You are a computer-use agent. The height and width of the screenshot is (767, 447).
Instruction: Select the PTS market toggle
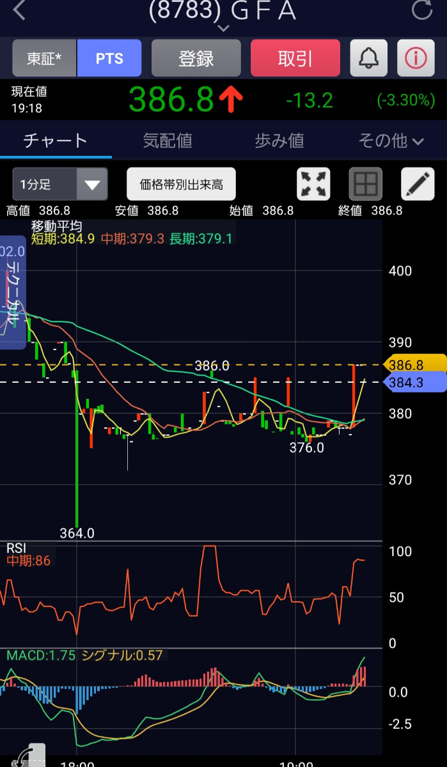[x=109, y=58]
